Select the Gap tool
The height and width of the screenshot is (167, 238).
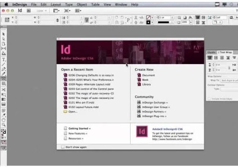click(x=4, y=49)
